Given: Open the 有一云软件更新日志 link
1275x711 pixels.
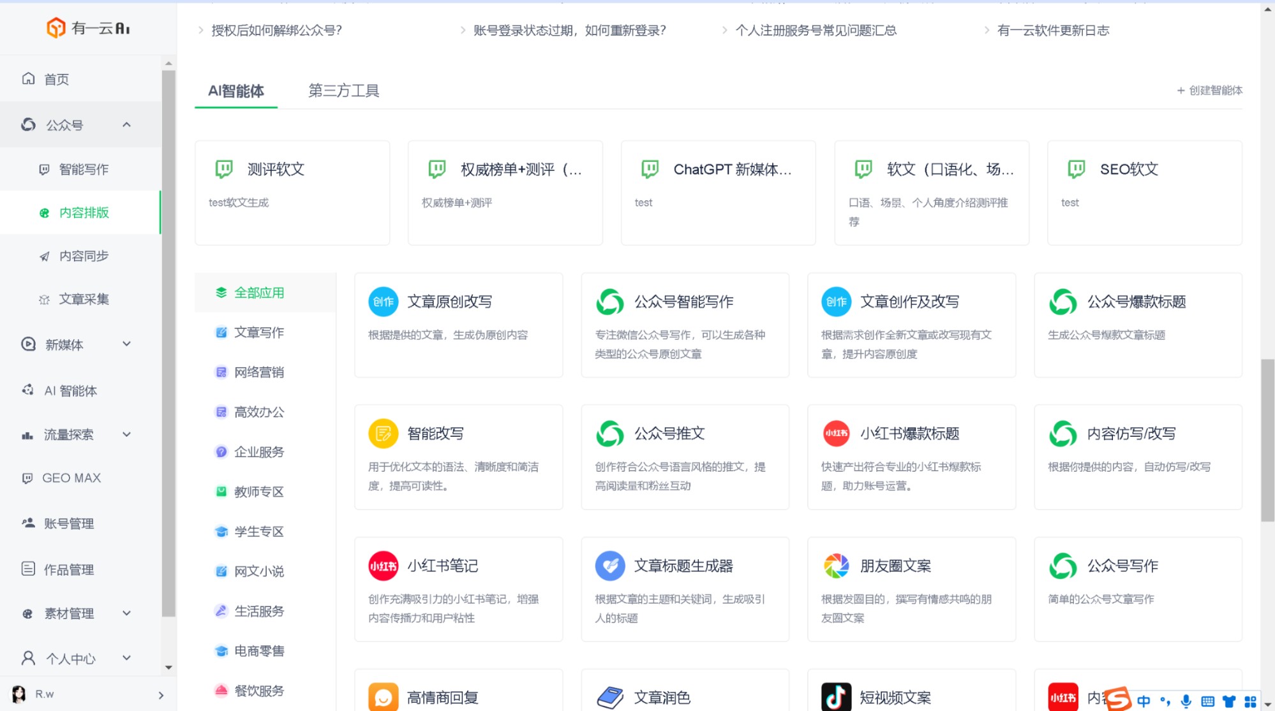Looking at the screenshot, I should 1053,30.
